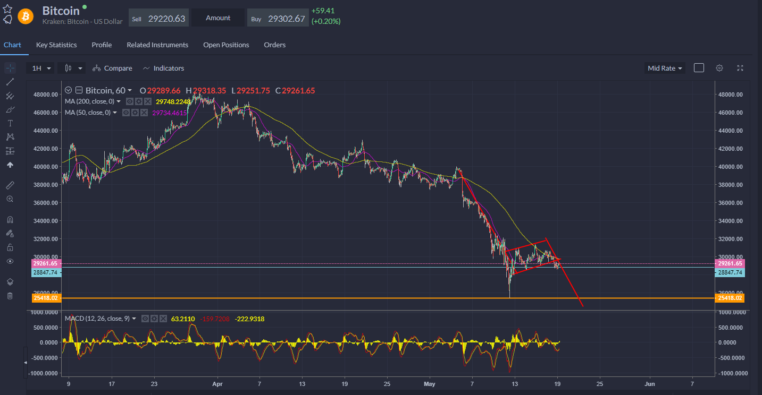
Task: Open chart settings gear icon
Action: pos(719,68)
